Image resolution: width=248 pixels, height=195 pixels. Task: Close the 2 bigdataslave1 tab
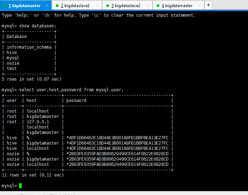tap(97, 6)
